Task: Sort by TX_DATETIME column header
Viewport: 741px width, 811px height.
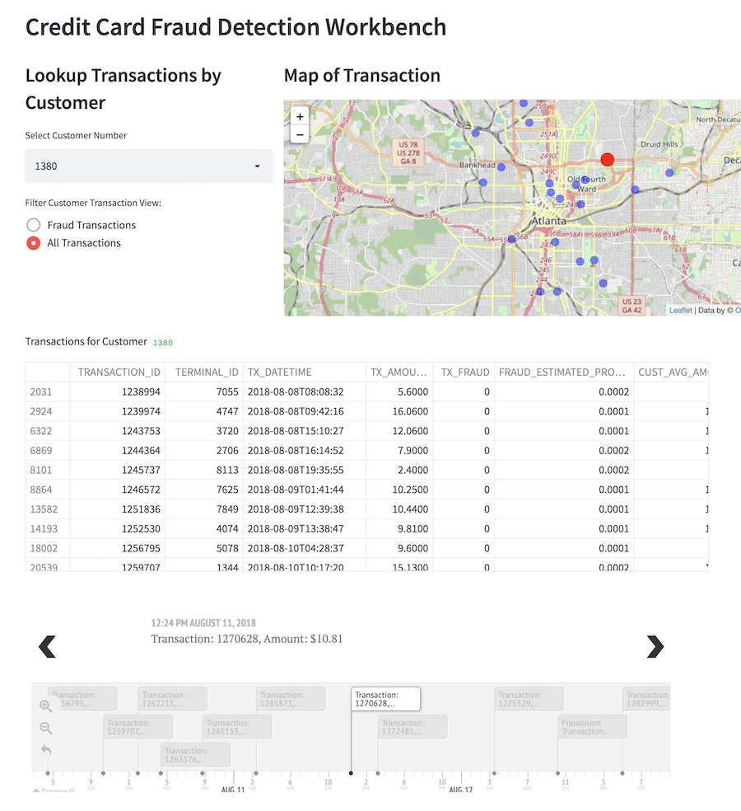Action: 305,373
